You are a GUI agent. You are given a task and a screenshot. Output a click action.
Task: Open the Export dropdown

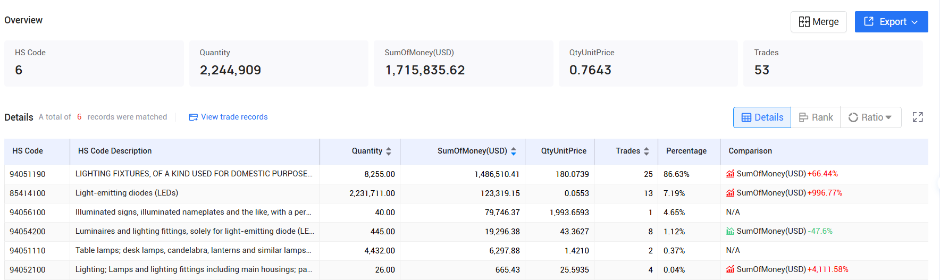point(891,22)
